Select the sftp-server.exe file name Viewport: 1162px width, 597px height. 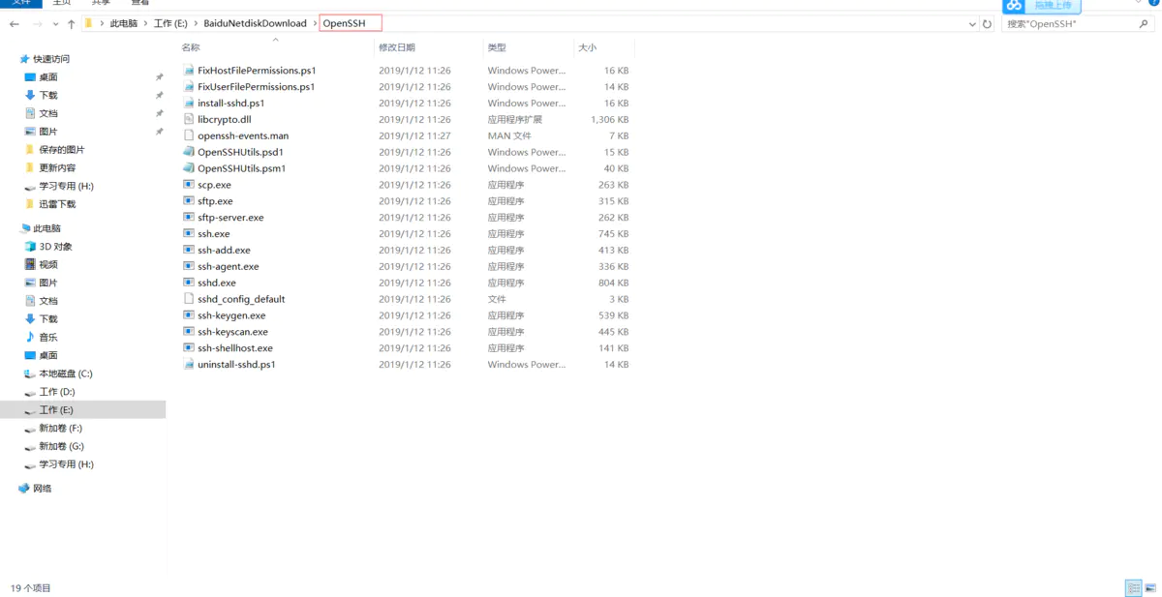pos(230,218)
